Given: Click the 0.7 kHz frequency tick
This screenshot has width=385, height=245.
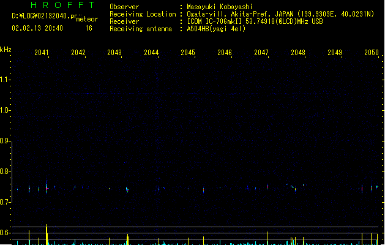Looking at the screenshot, I should tap(6, 202).
